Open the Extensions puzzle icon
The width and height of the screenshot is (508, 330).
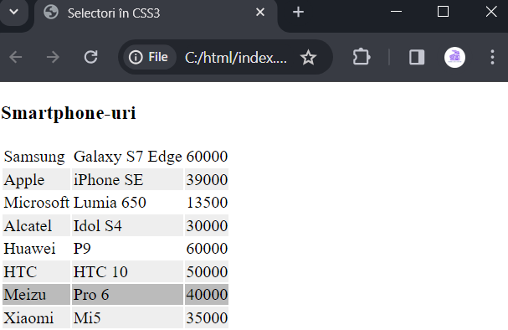pyautogui.click(x=362, y=57)
